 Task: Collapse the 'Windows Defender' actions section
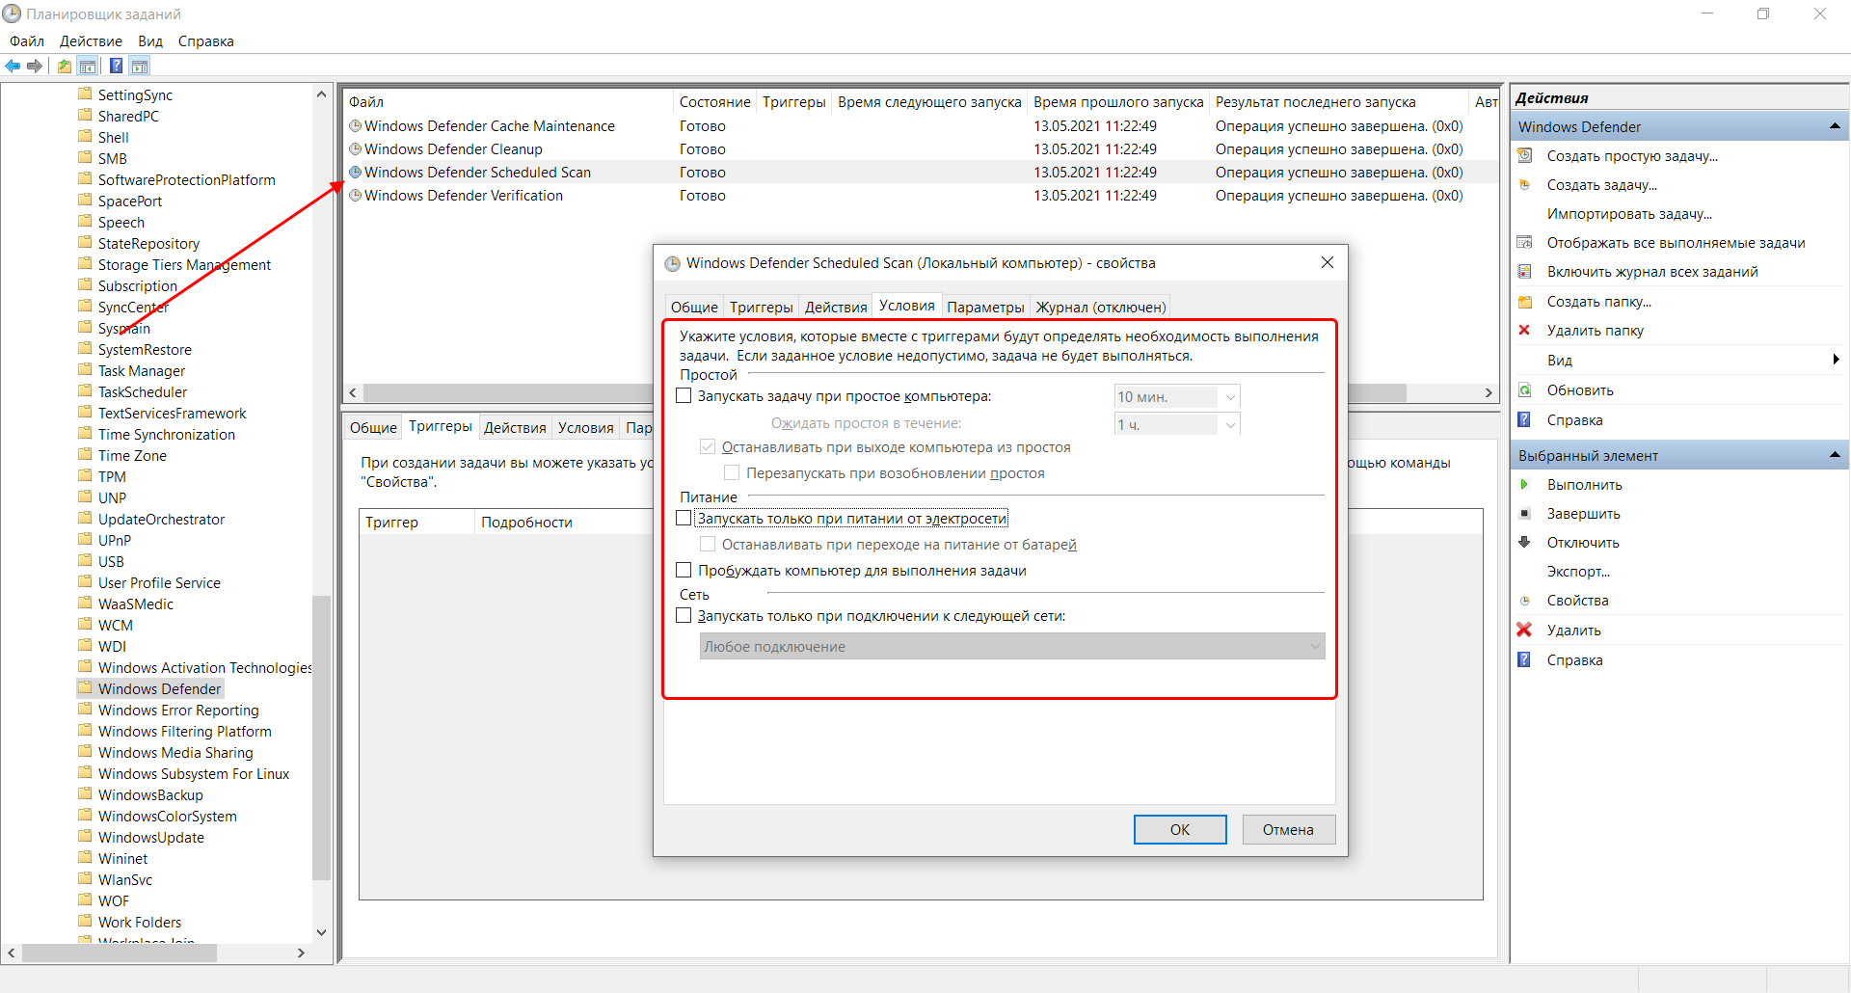point(1835,126)
